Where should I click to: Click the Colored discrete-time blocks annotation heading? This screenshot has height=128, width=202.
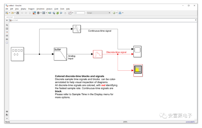point(80,76)
